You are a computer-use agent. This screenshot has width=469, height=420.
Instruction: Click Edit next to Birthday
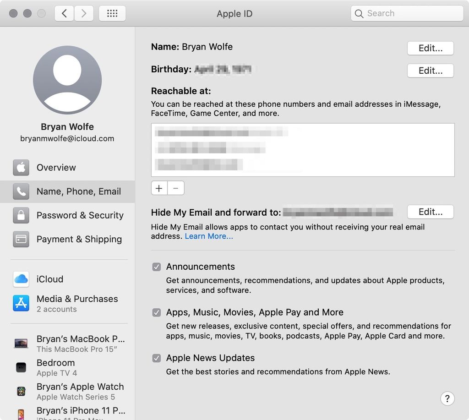click(430, 71)
